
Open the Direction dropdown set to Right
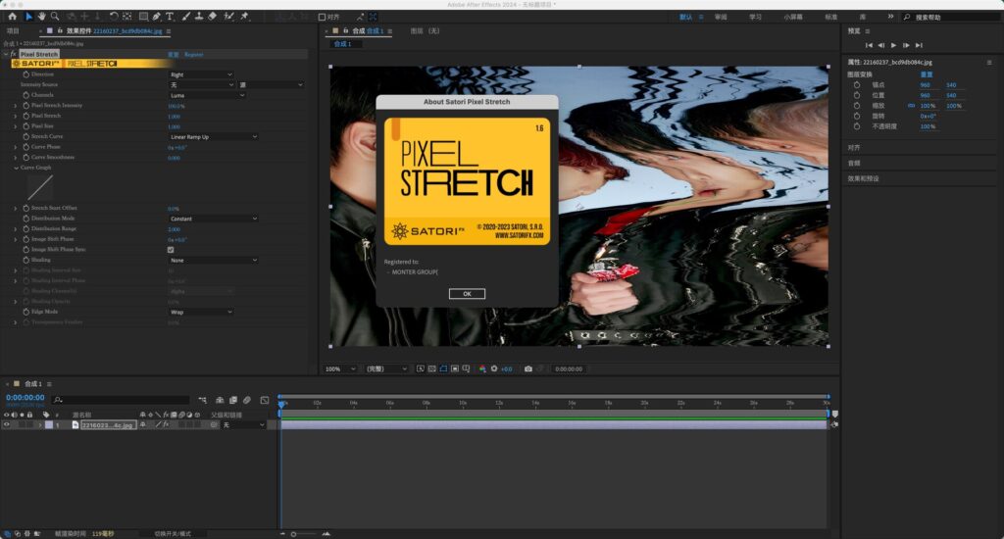coord(201,74)
